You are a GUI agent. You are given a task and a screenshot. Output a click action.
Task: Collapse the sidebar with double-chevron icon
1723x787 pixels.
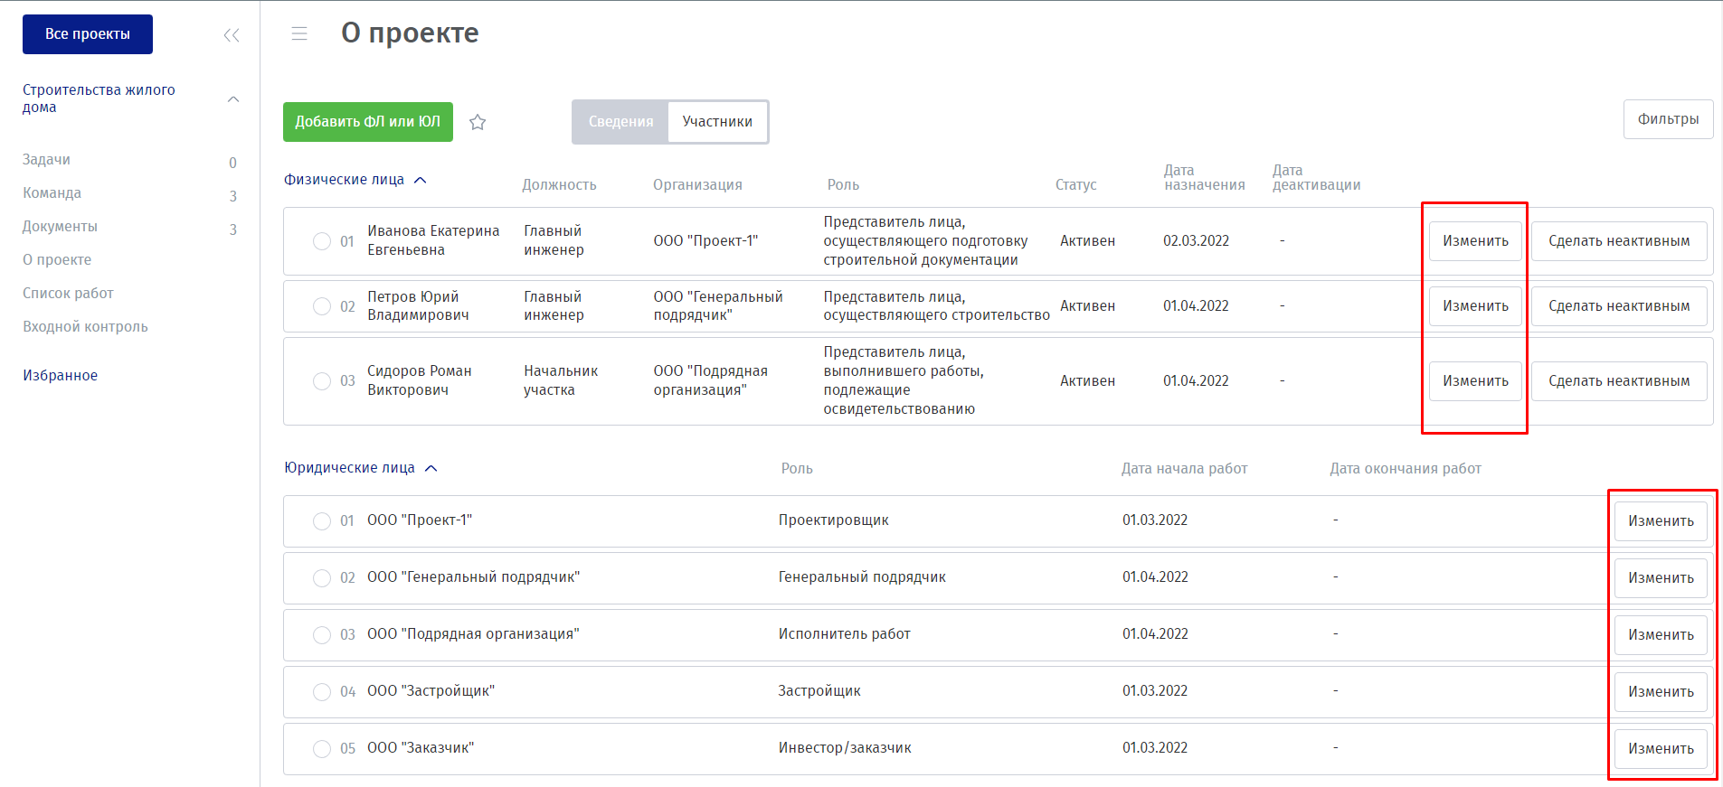[x=232, y=35]
